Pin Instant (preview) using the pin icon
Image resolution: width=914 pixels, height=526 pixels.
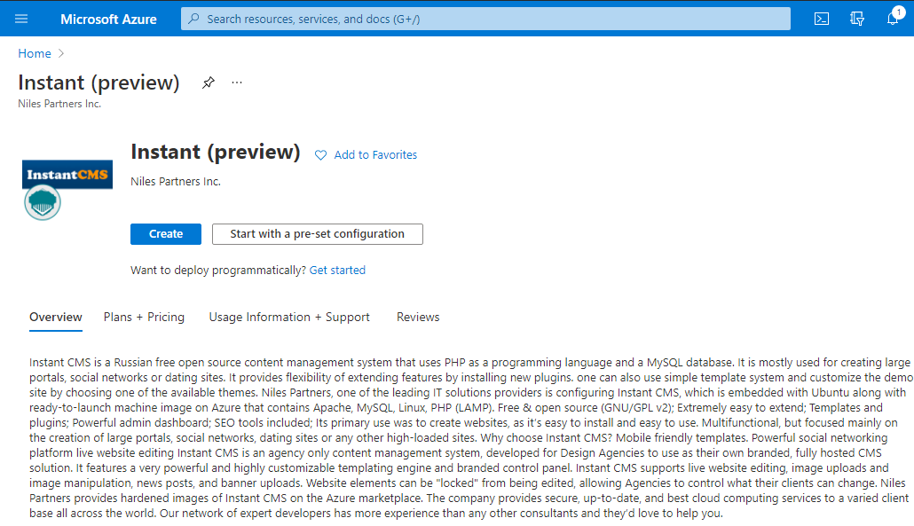pyautogui.click(x=208, y=82)
